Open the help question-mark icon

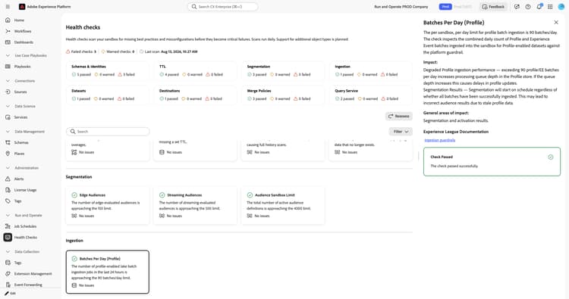pyautogui.click(x=528, y=7)
